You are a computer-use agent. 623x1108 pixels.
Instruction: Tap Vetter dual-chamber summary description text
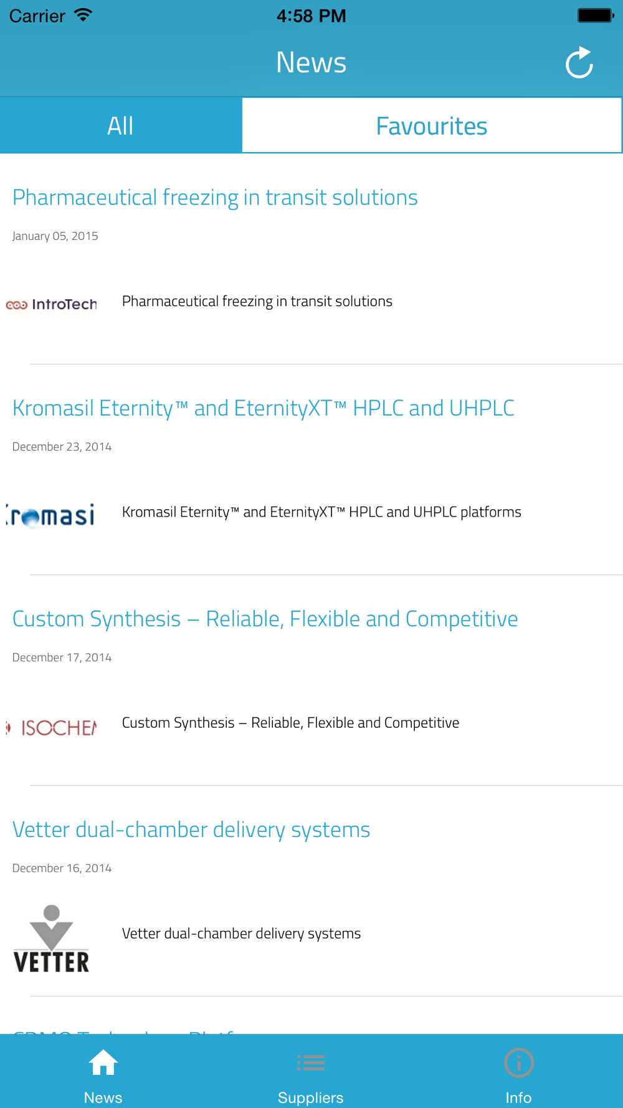click(x=241, y=934)
